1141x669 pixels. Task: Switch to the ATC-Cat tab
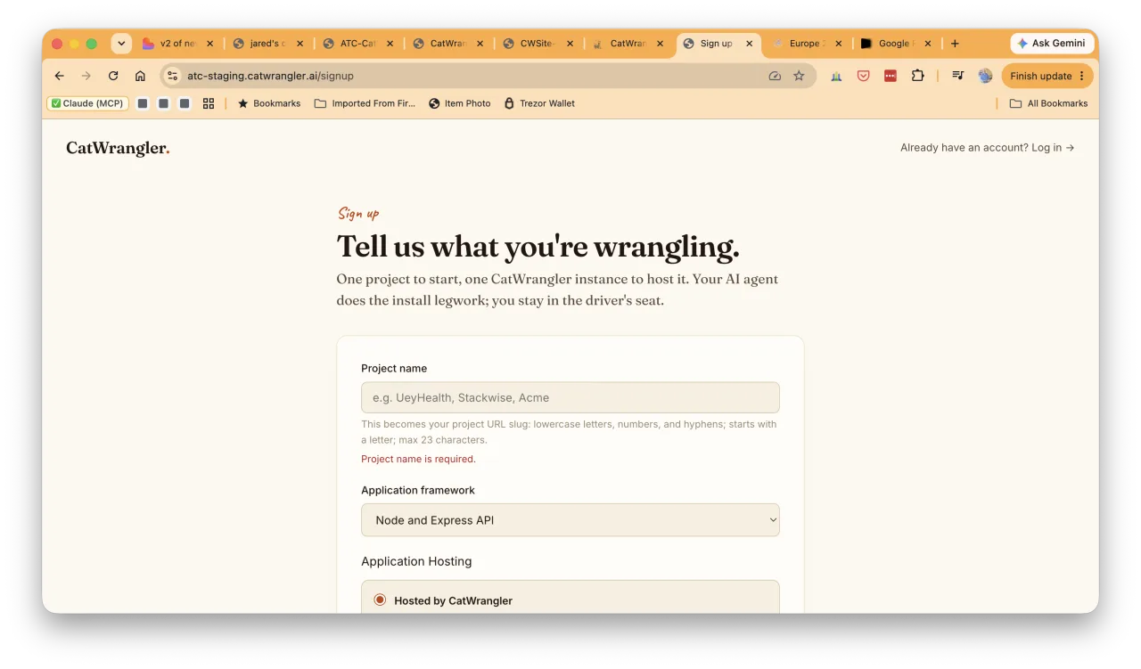(x=357, y=43)
